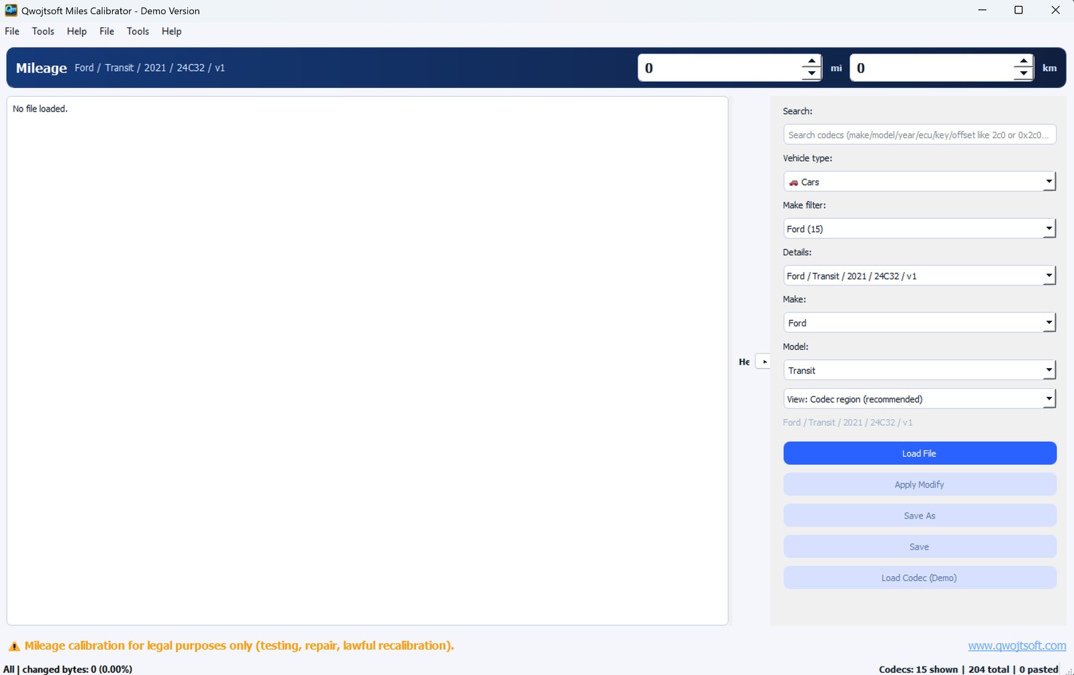This screenshot has height=675, width=1074.
Task: Click the orange warning triangle icon
Action: click(14, 647)
